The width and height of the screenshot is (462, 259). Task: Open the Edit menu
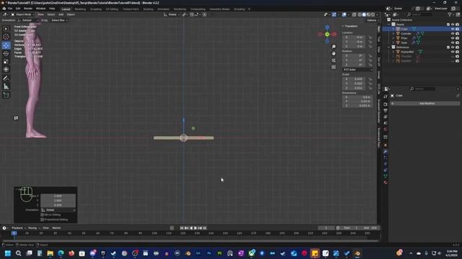[x=18, y=9]
